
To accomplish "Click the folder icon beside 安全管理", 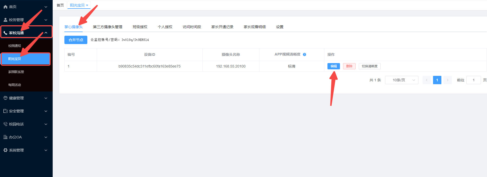I will point(5,111).
